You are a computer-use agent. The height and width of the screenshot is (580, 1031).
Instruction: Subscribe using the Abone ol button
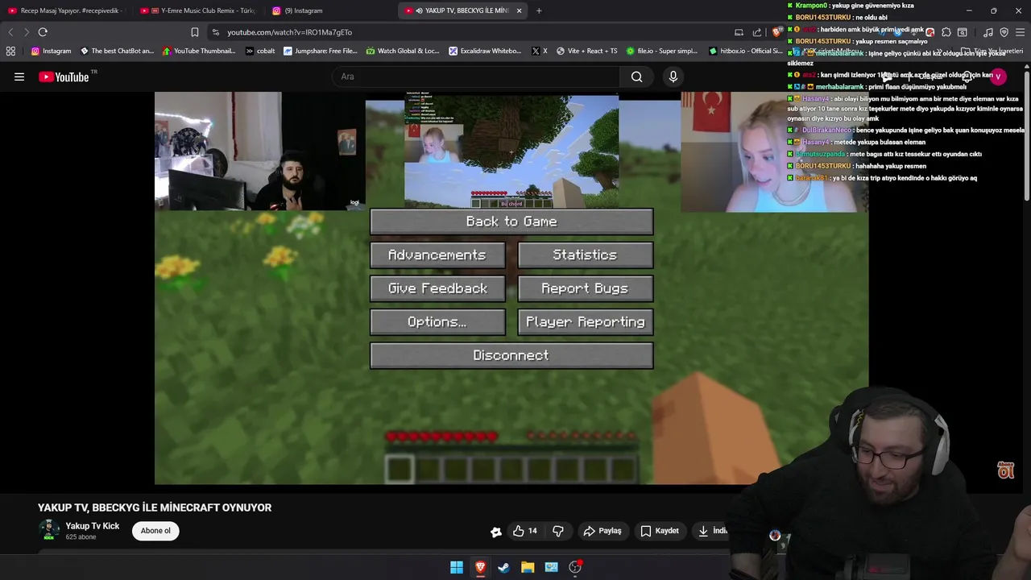point(155,531)
